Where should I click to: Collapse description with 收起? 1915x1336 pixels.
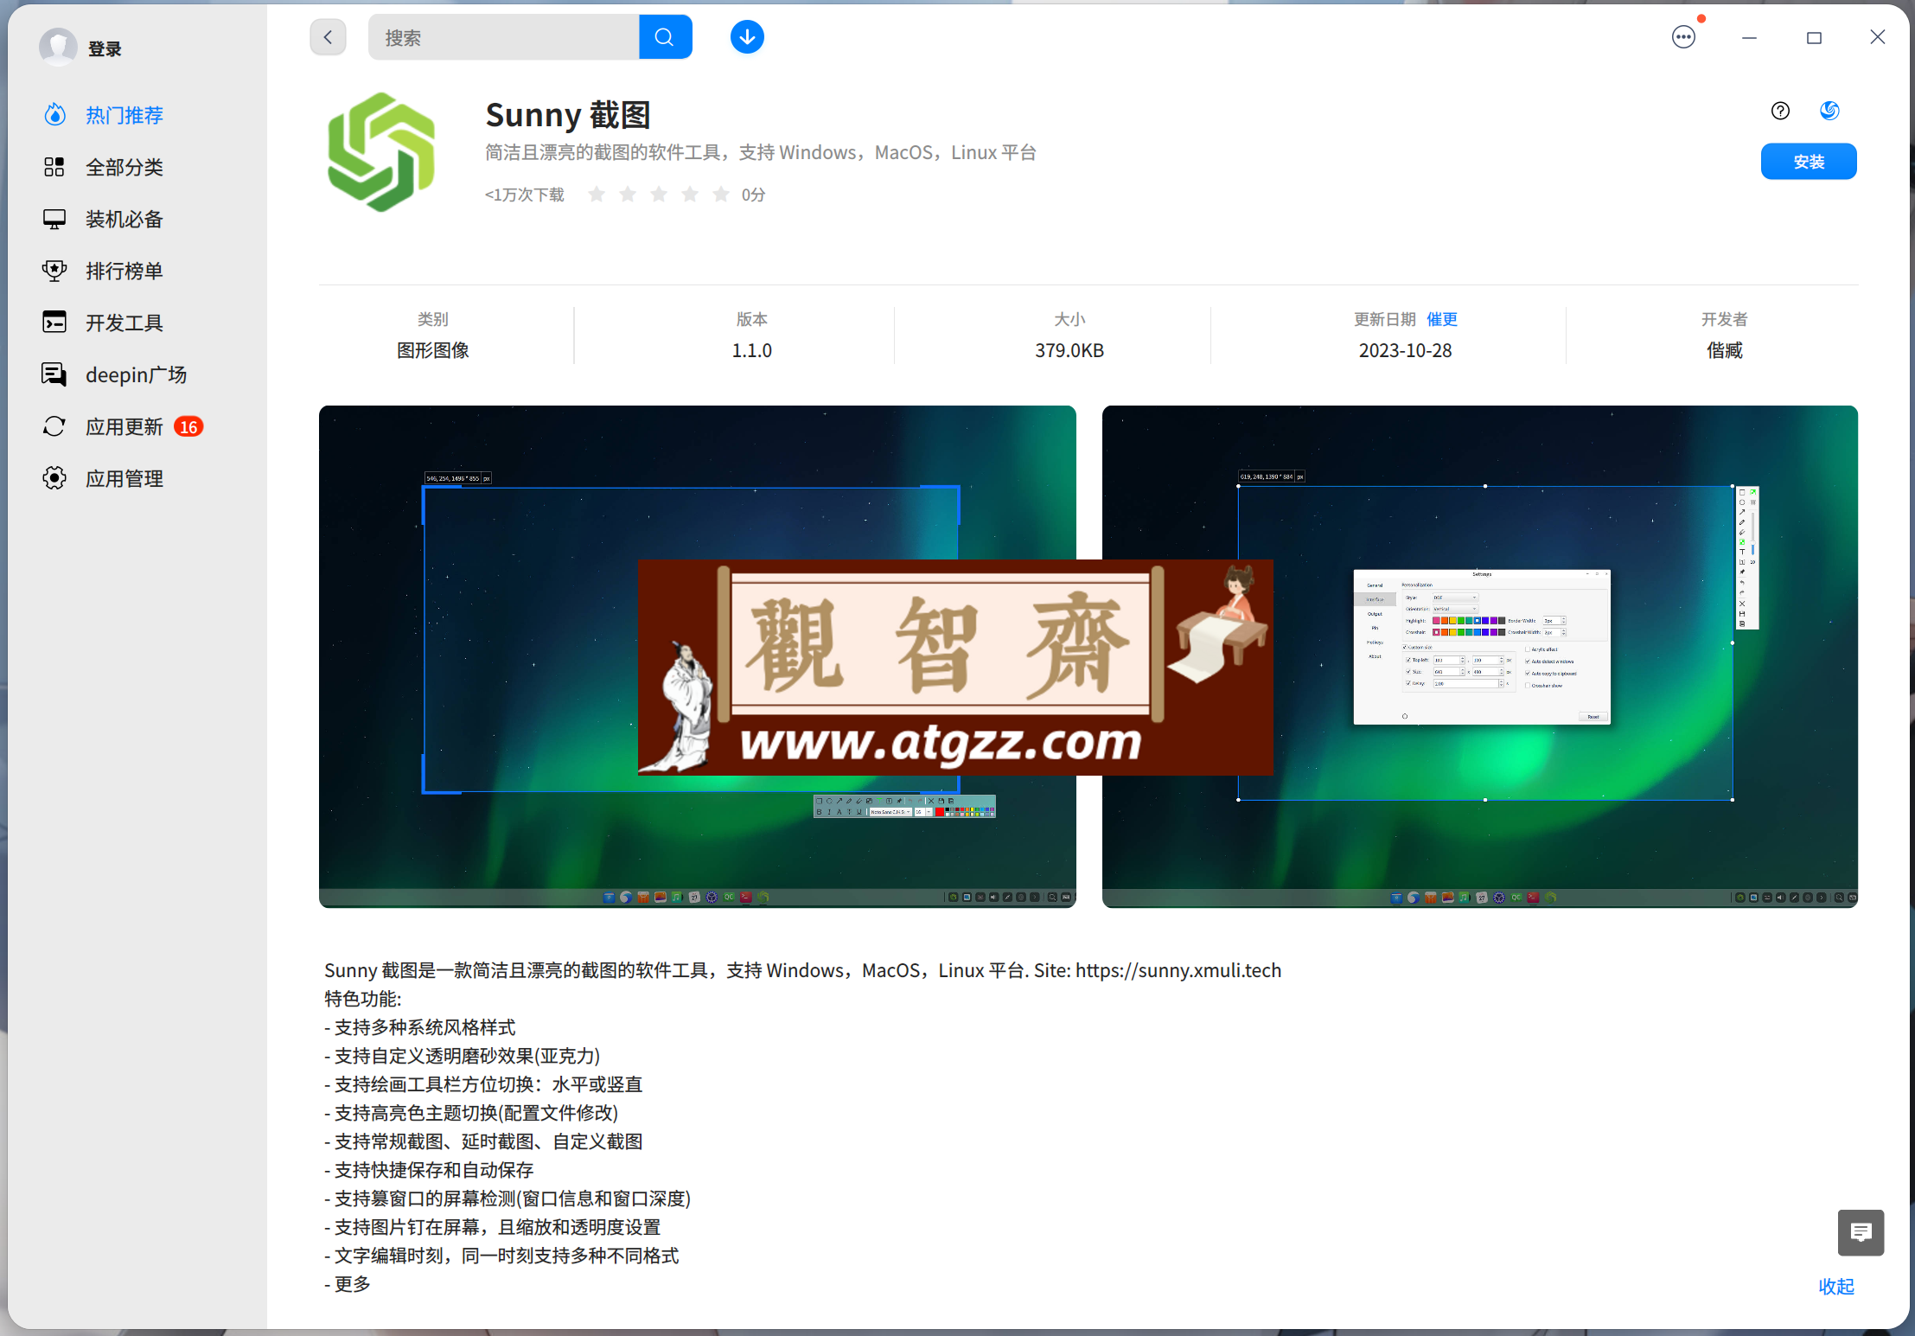coord(1836,1286)
